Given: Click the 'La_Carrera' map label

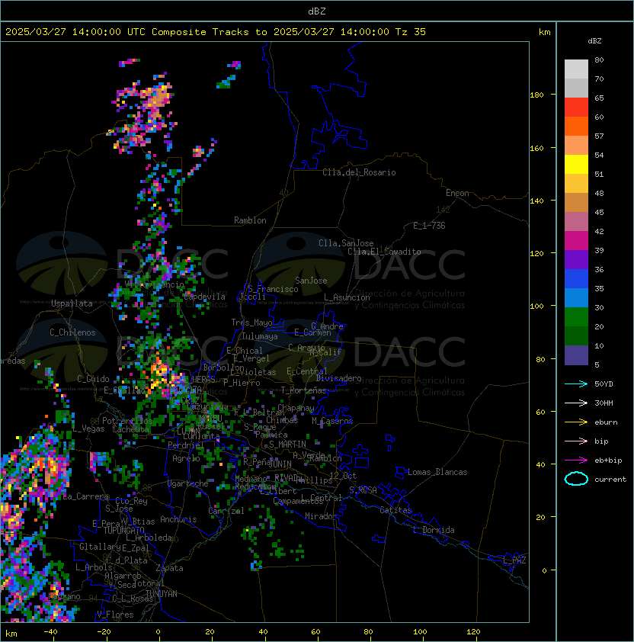Looking at the screenshot, I should (85, 496).
